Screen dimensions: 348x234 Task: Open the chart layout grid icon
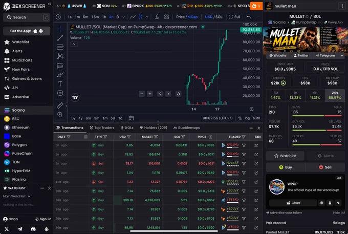pyautogui.click(x=167, y=17)
